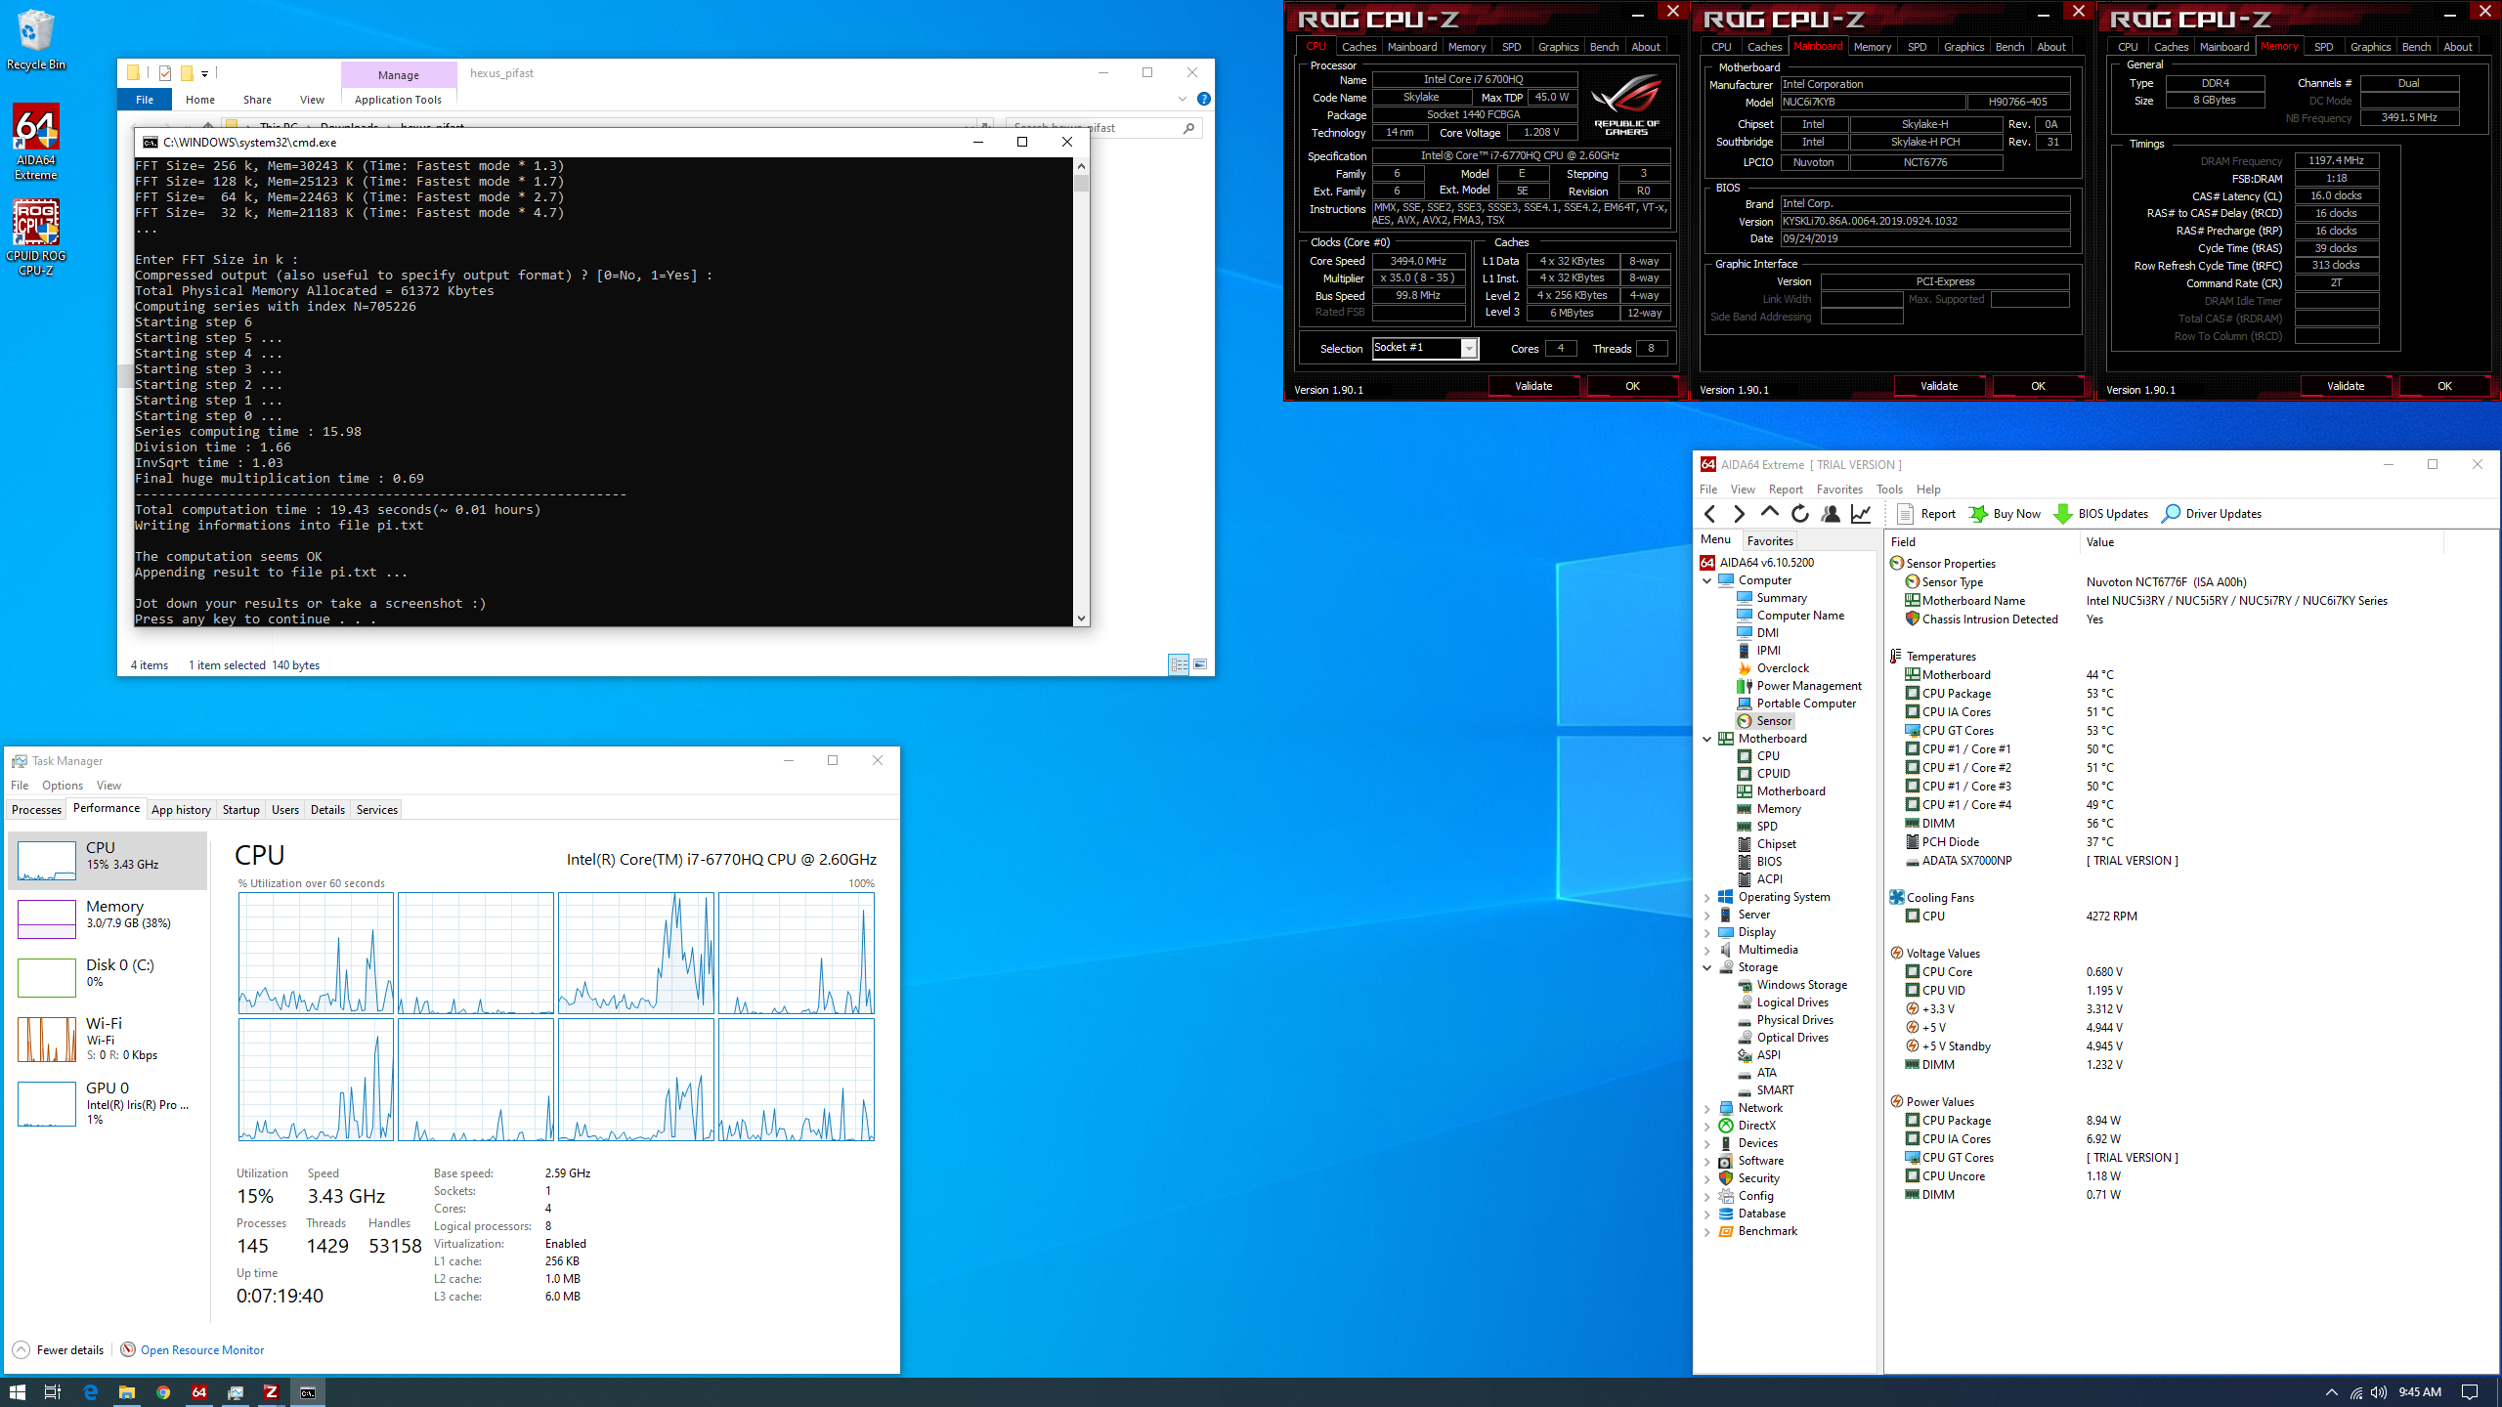Open Startup tab in Task Manager
The image size is (2502, 1407).
240,810
